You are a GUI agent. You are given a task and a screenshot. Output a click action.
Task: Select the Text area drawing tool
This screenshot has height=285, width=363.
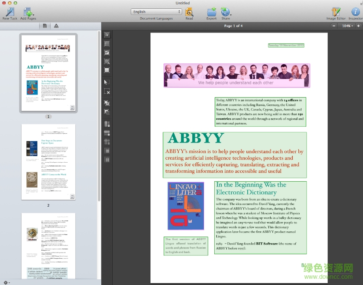tap(106, 34)
